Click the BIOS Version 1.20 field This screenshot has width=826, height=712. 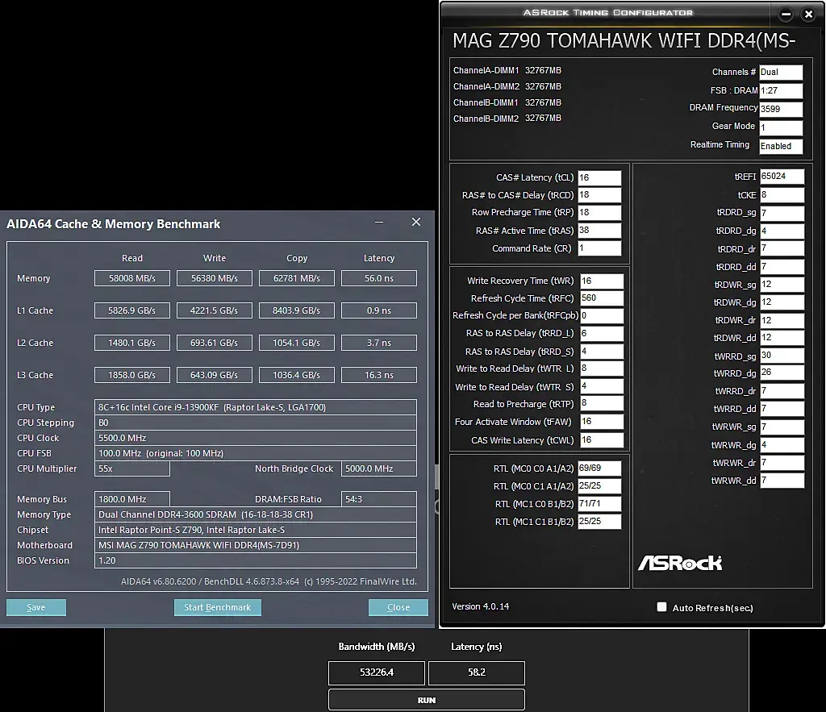(256, 560)
